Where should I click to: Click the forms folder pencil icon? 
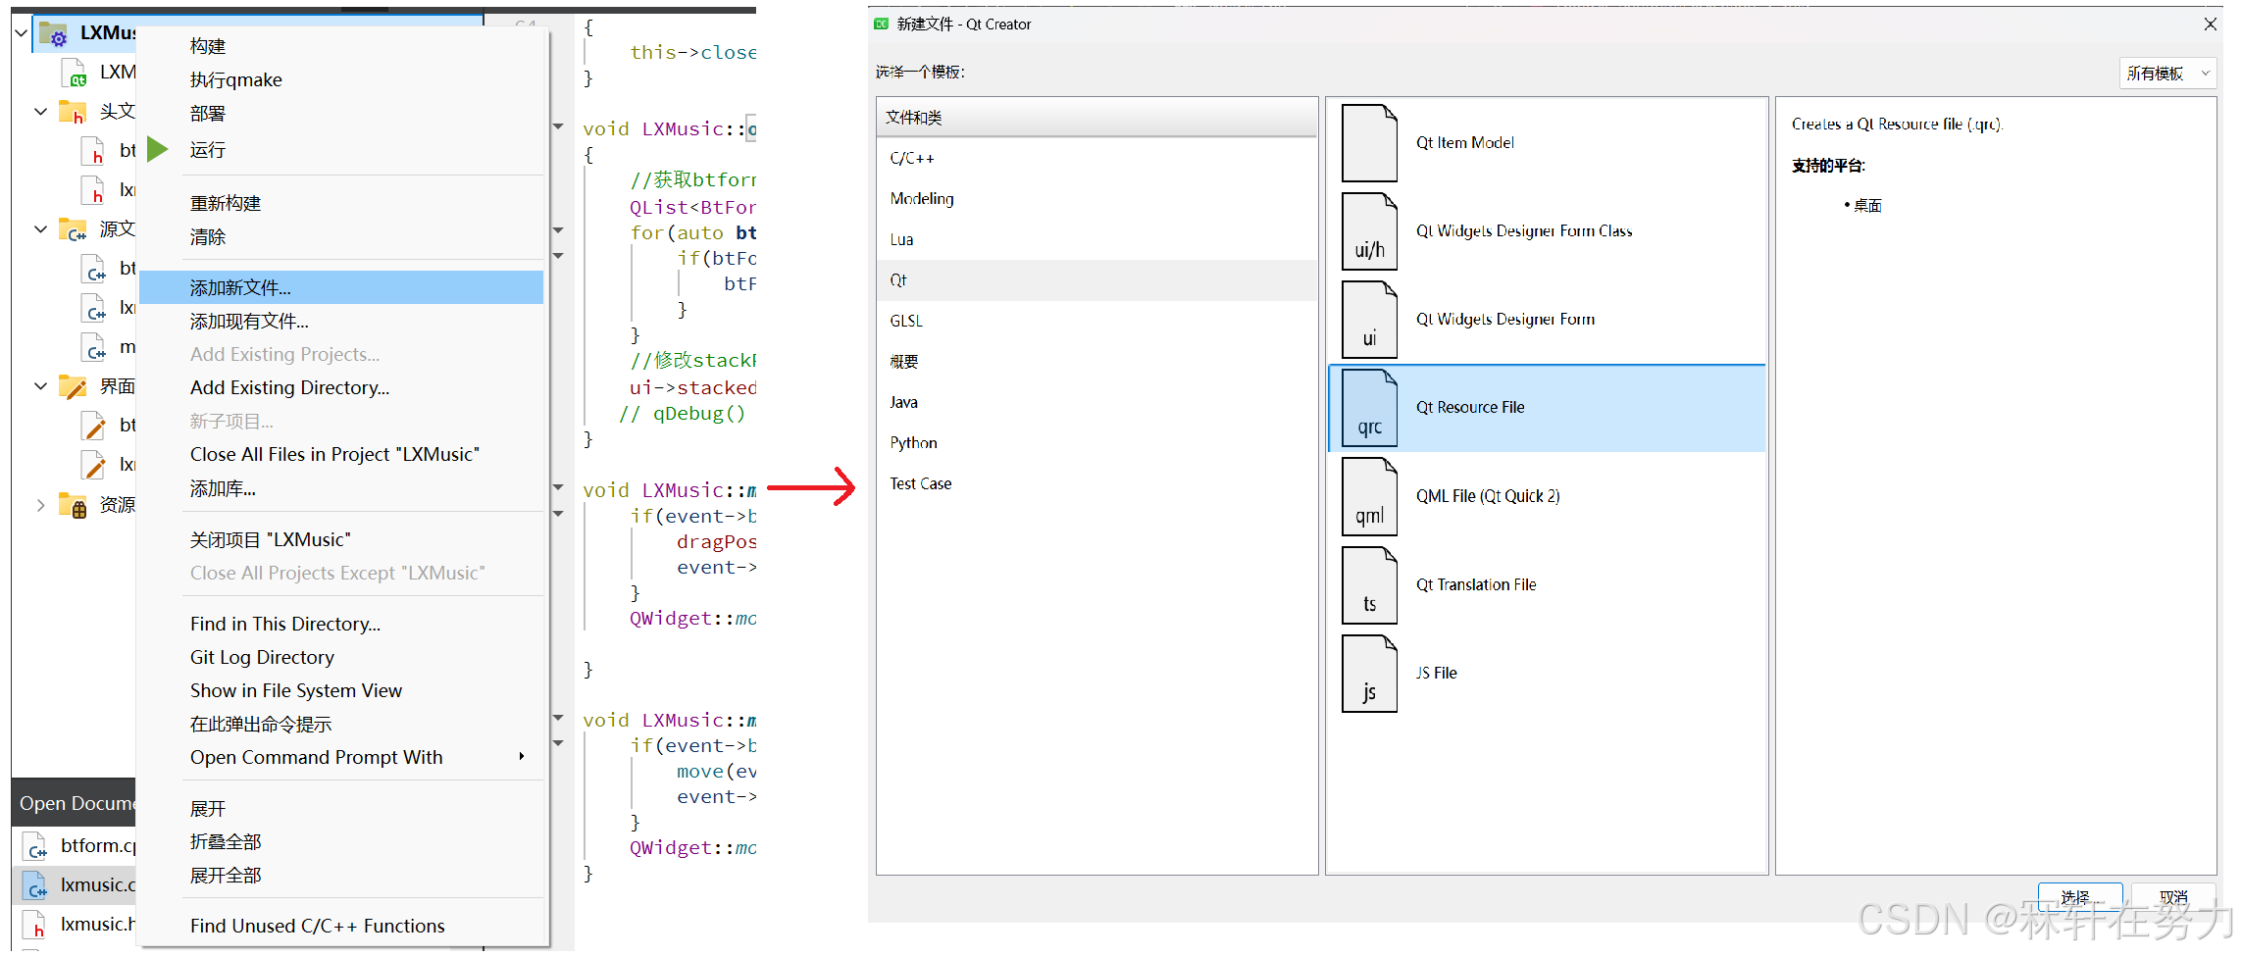tap(73, 386)
